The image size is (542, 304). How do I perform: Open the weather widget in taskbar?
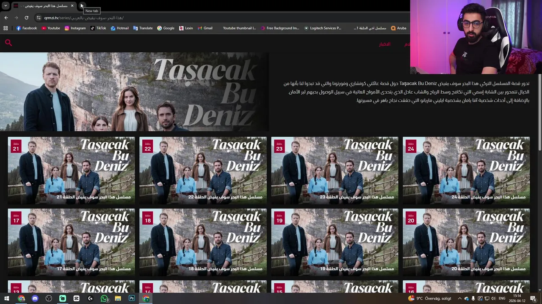pos(430,299)
